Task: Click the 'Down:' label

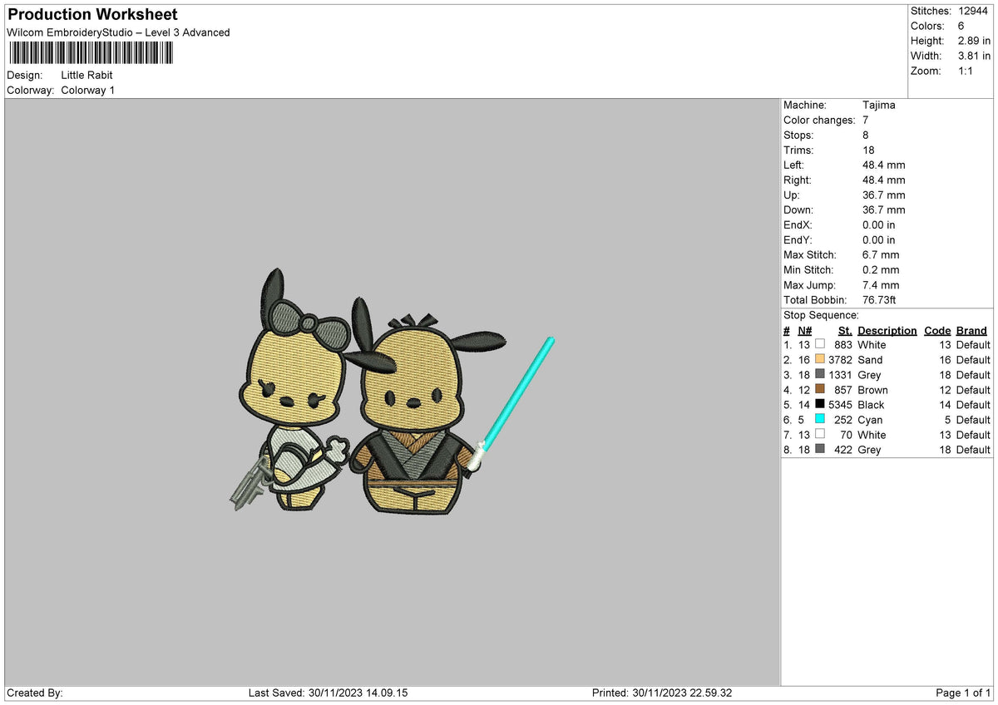Action: pos(798,210)
